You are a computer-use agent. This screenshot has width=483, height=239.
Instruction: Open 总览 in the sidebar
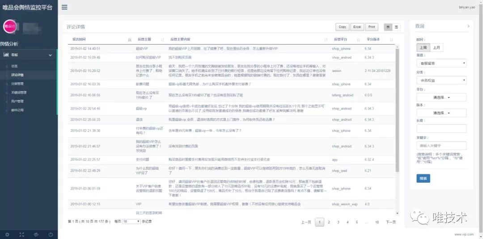14,66
